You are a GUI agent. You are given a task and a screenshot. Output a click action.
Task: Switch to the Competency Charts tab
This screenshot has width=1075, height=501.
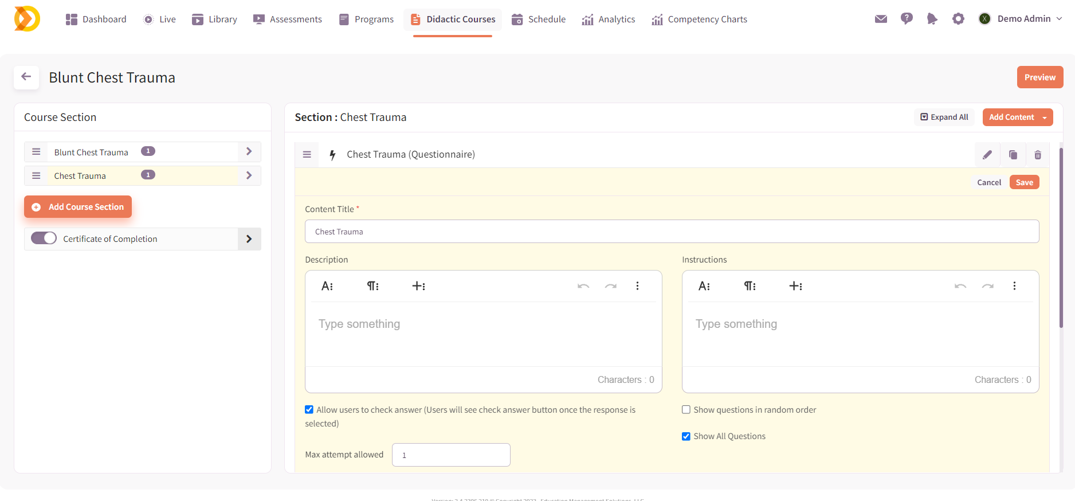[x=699, y=19]
